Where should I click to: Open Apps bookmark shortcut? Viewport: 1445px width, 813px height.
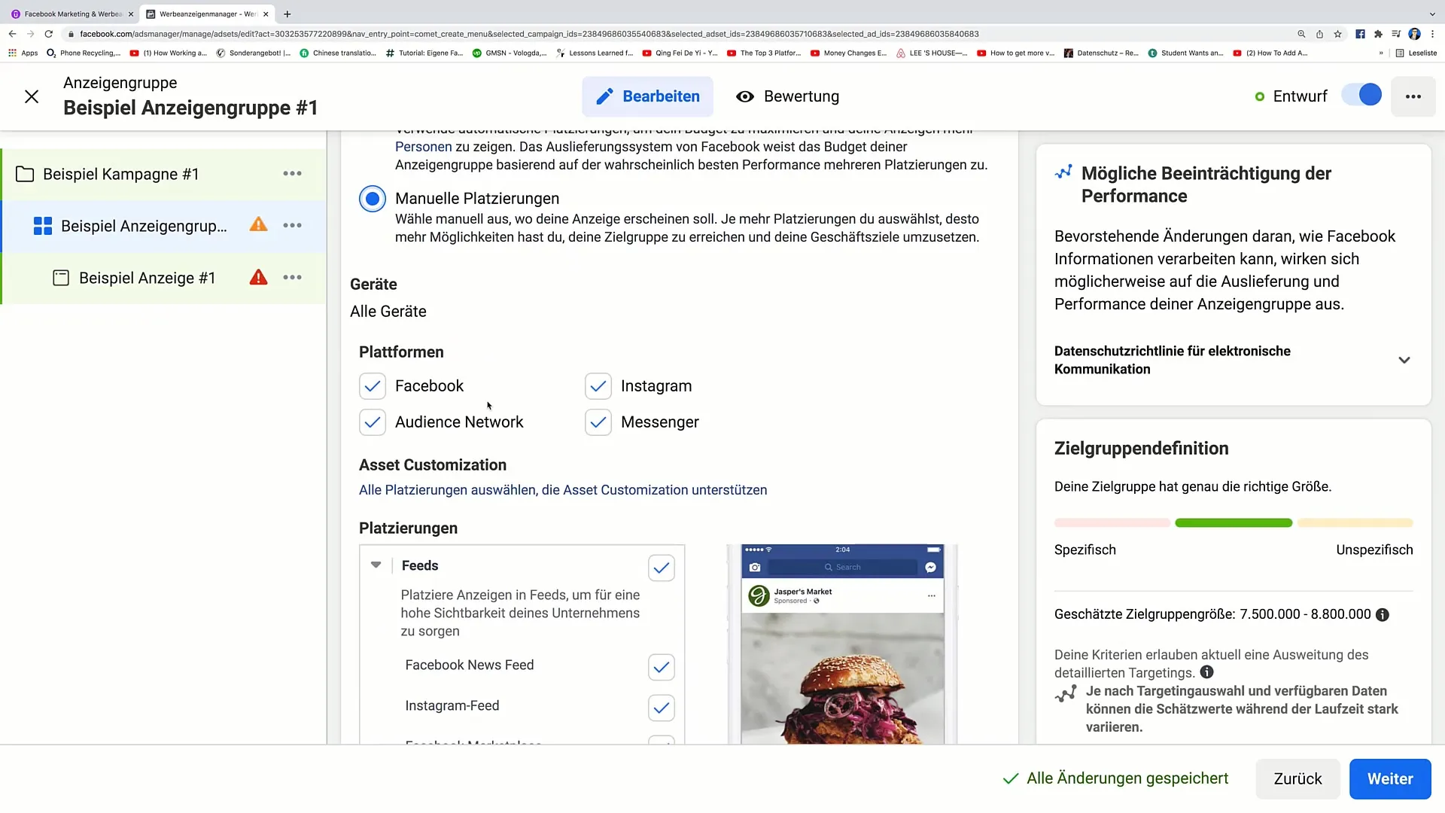23,53
